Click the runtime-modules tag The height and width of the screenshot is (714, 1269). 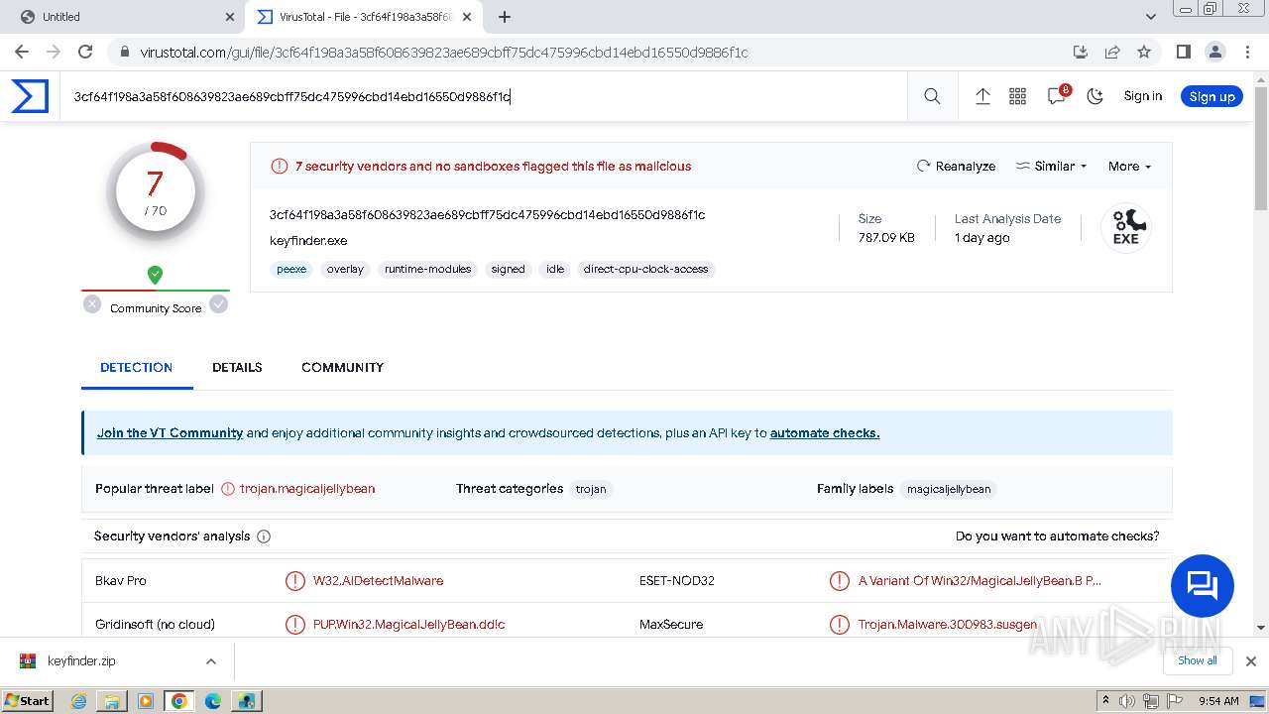(427, 269)
